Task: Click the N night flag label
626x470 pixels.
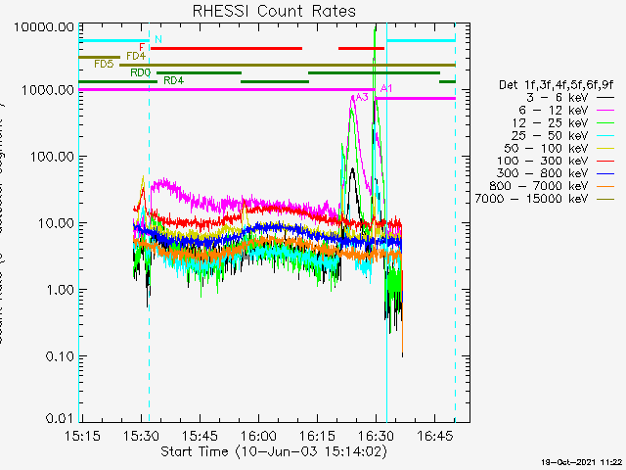Action: tap(158, 39)
